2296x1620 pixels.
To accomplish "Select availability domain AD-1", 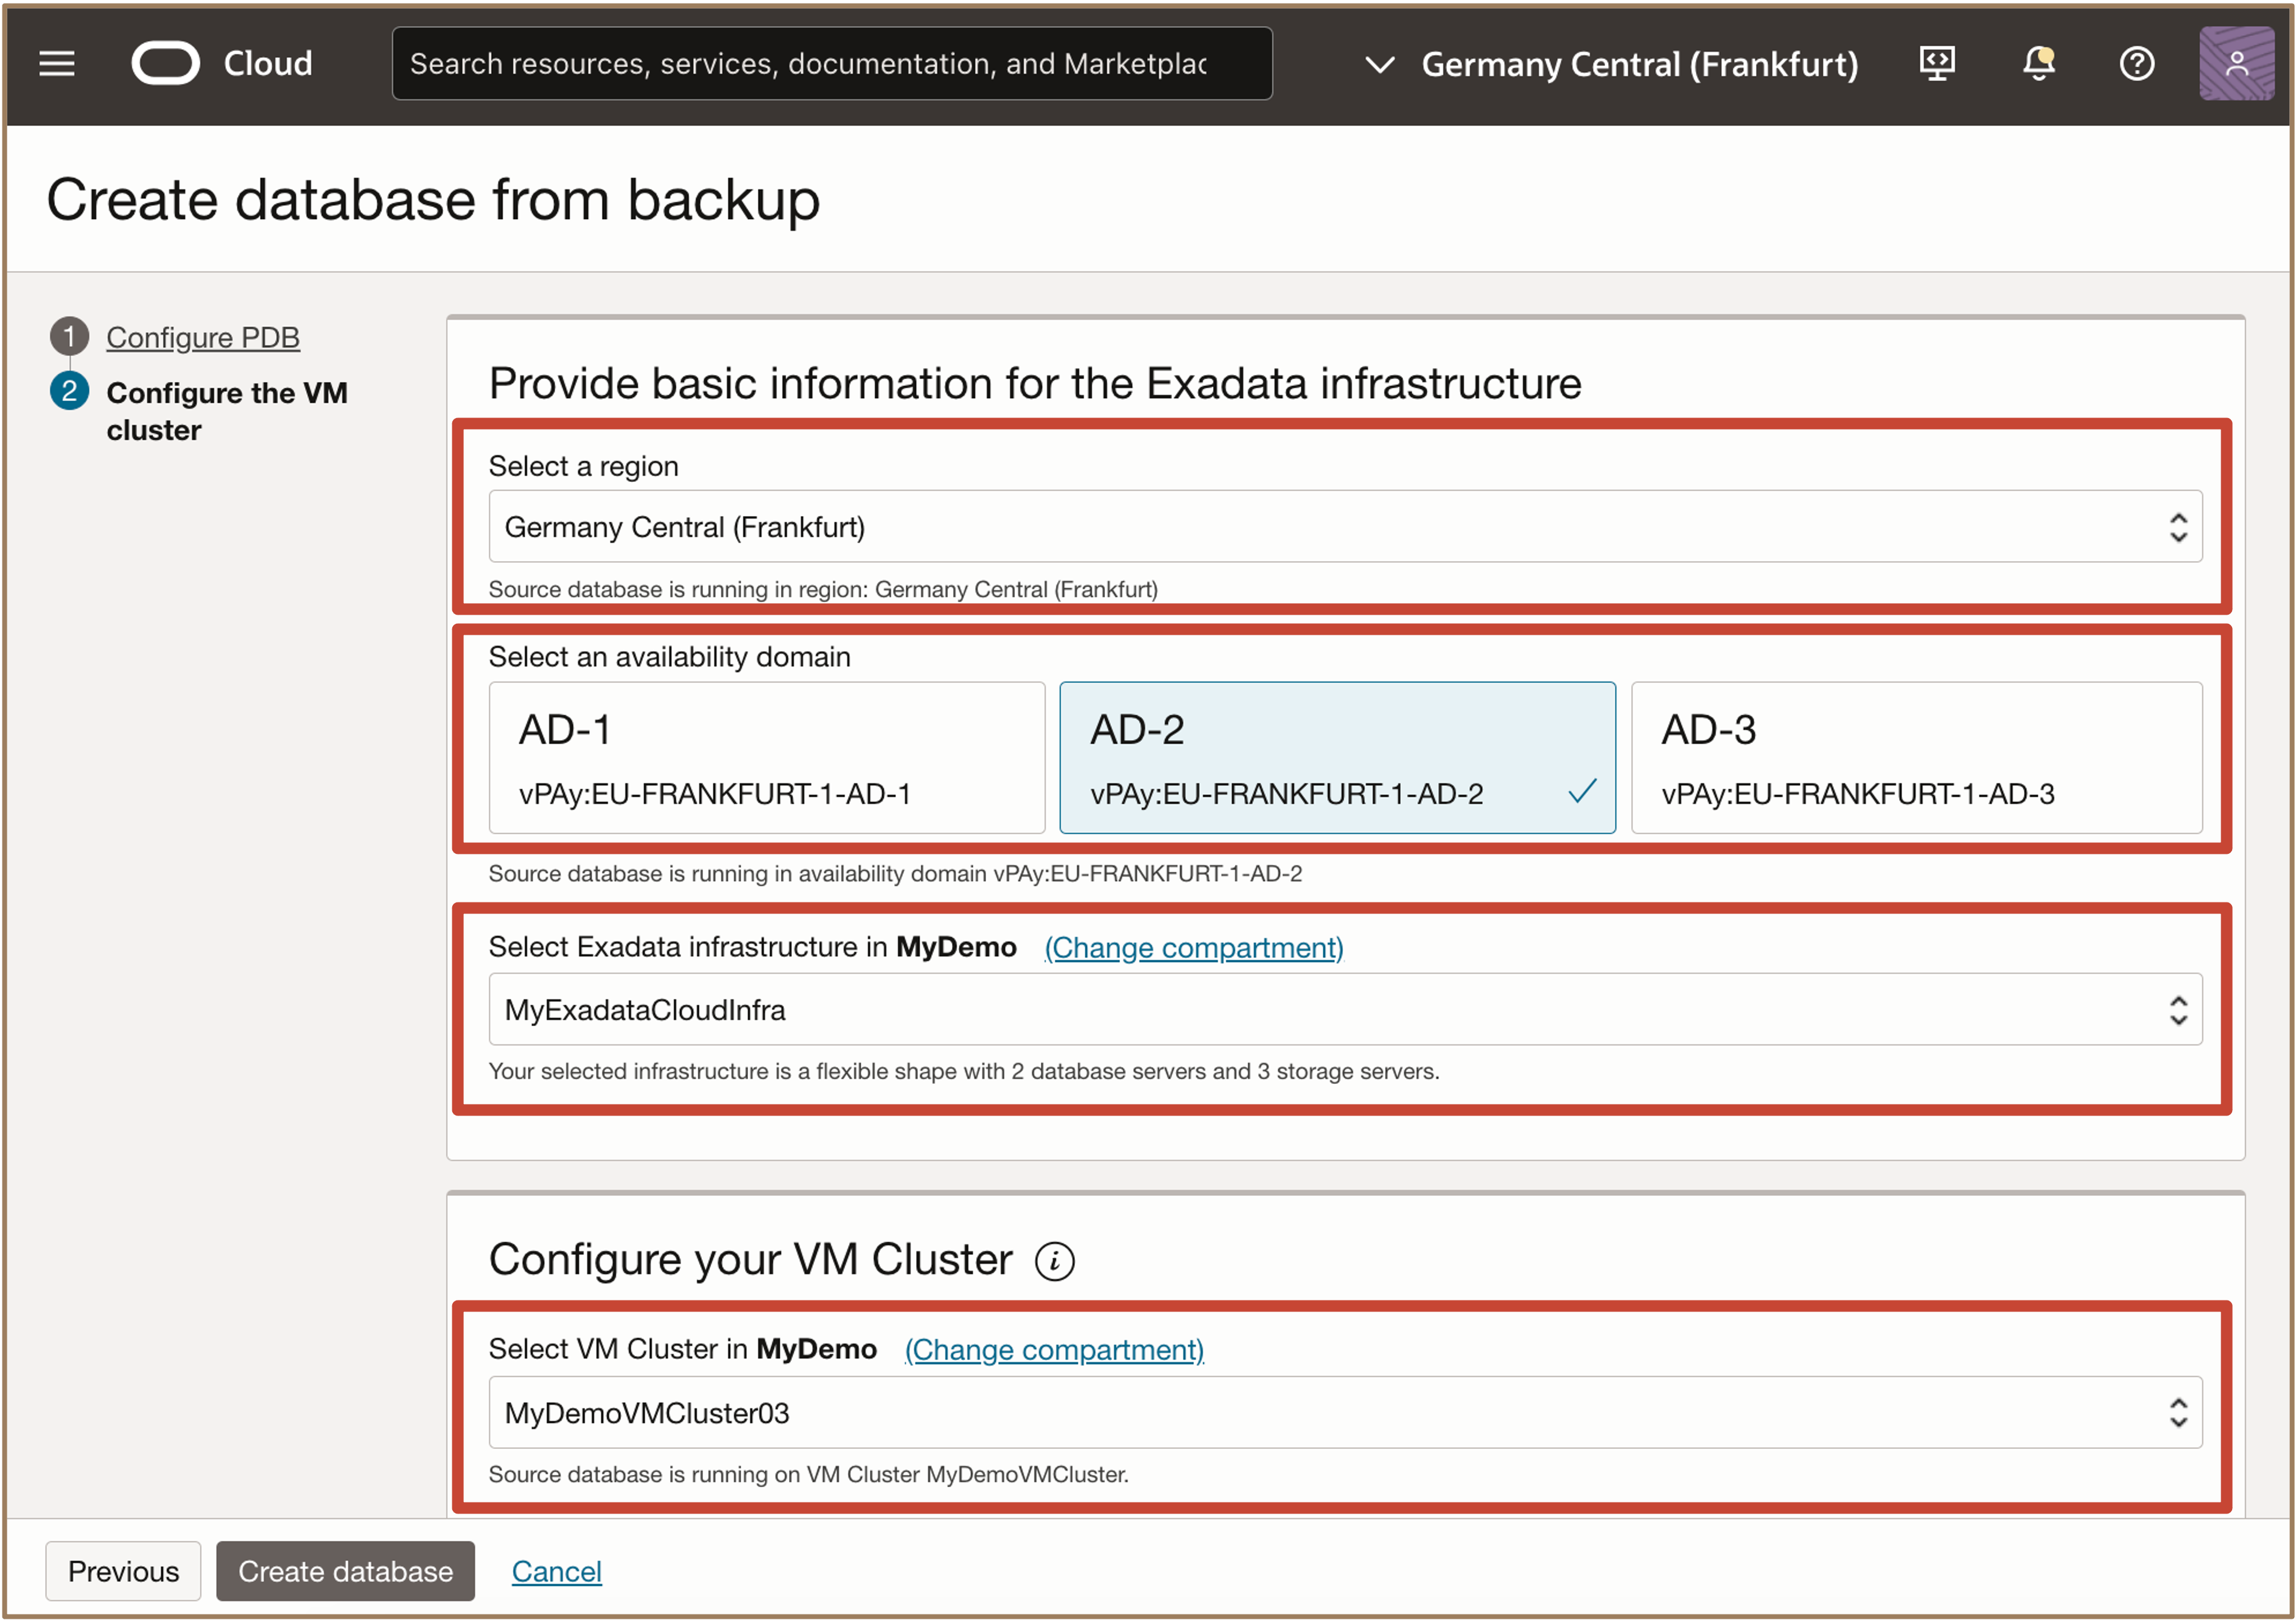I will 766,758.
